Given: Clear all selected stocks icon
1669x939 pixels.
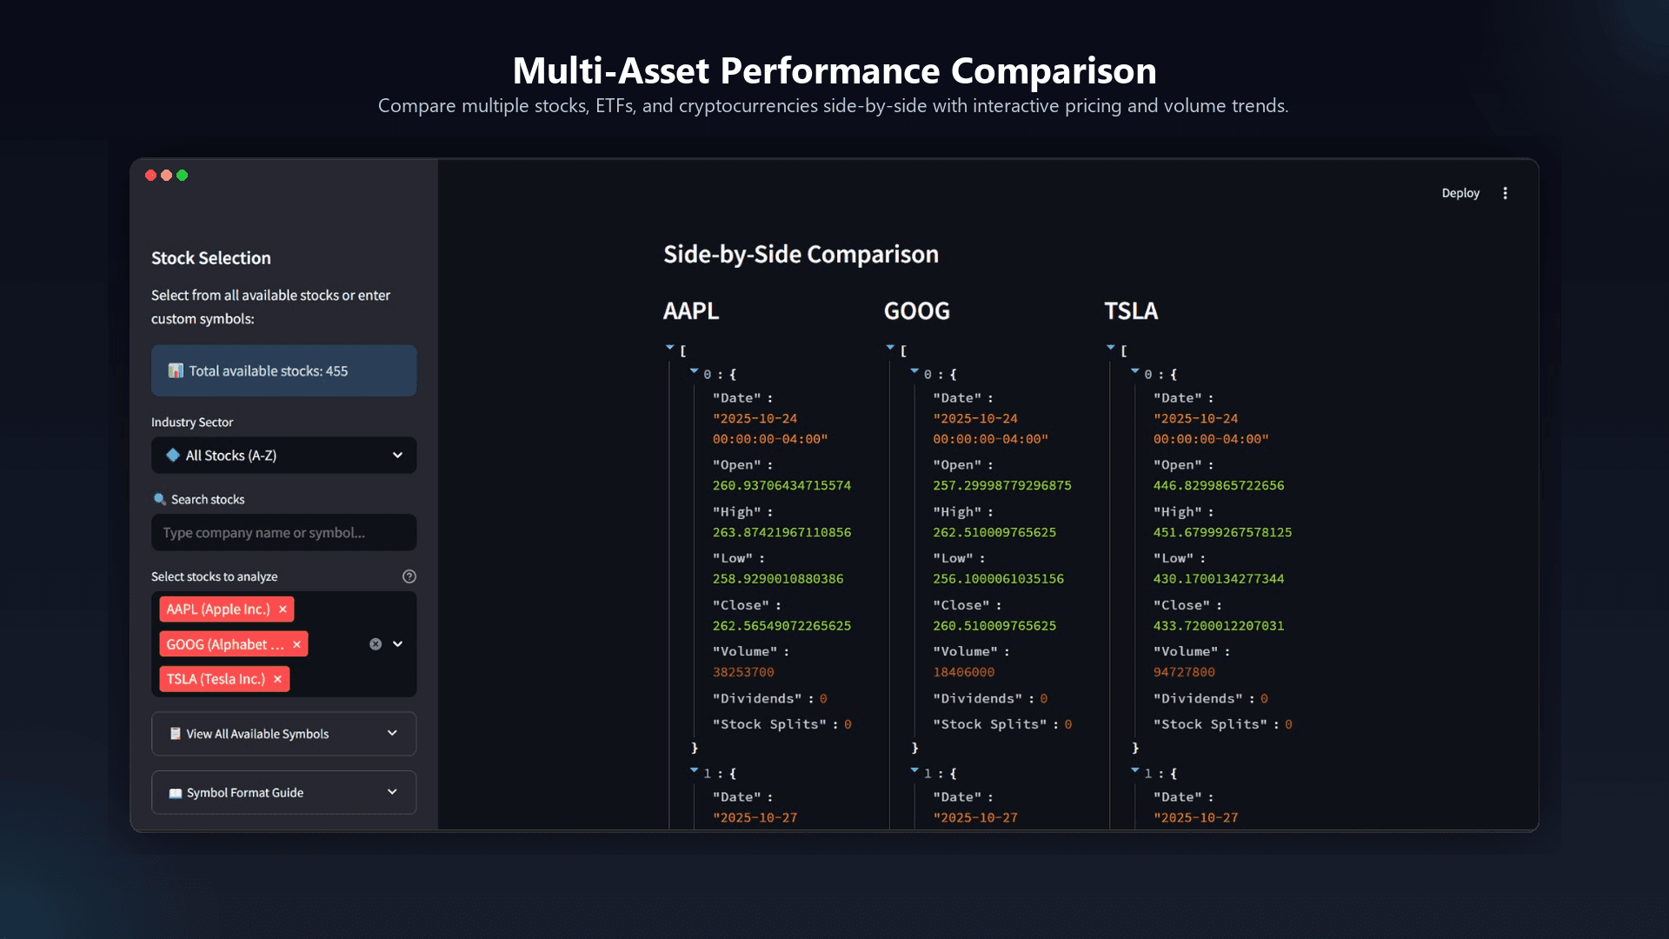Looking at the screenshot, I should click(x=376, y=644).
